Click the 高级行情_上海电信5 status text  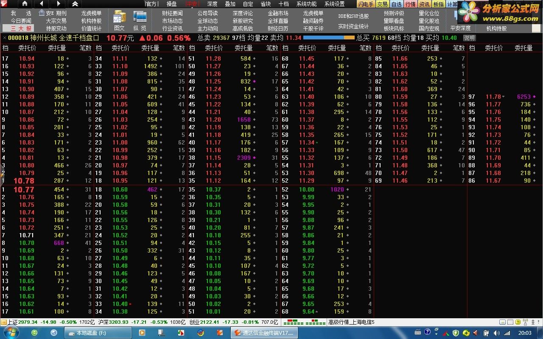351,322
